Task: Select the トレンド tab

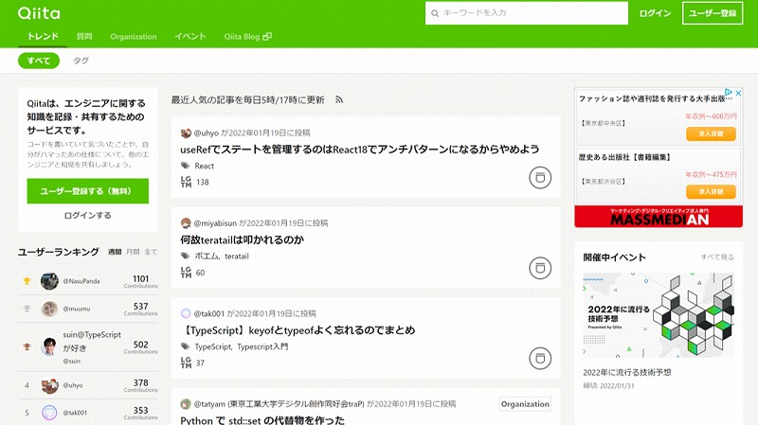Action: (43, 36)
